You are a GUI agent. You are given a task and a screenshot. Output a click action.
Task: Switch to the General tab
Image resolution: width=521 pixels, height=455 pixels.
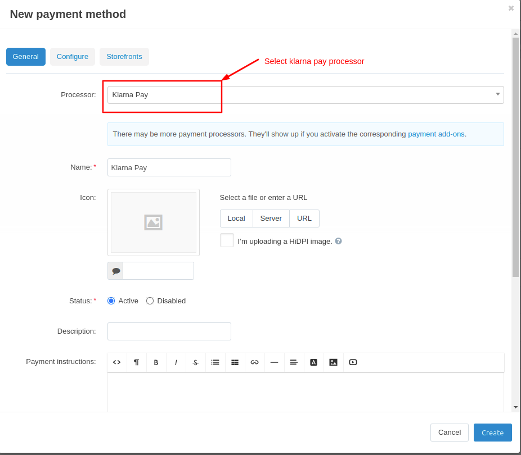click(x=26, y=57)
